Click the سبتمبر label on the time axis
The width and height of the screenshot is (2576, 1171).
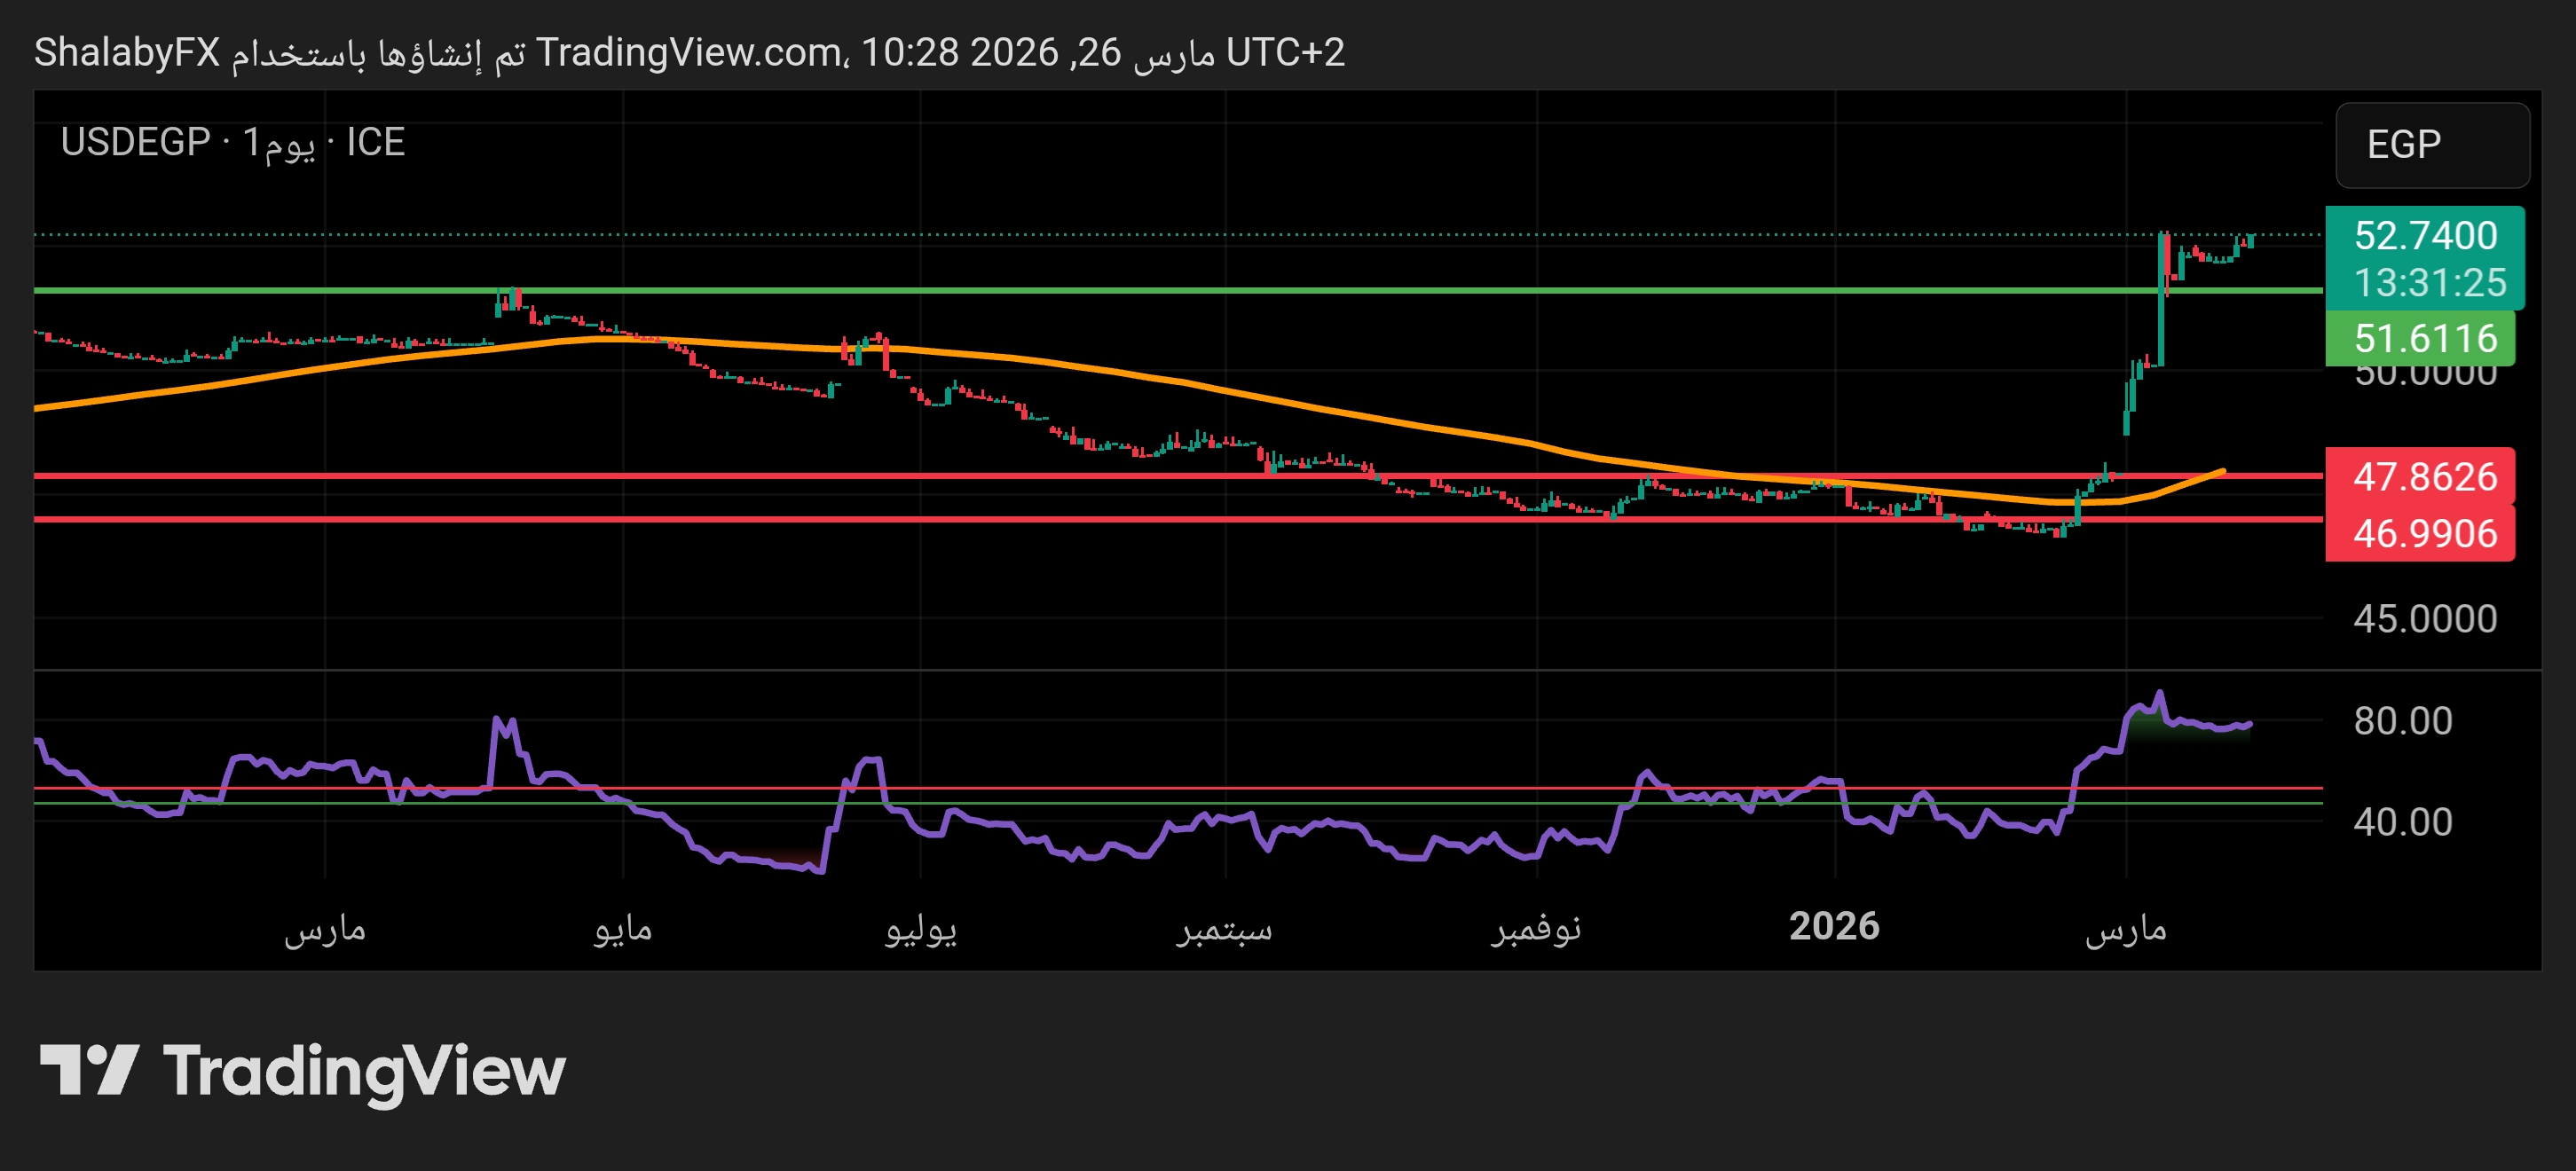tap(1224, 929)
